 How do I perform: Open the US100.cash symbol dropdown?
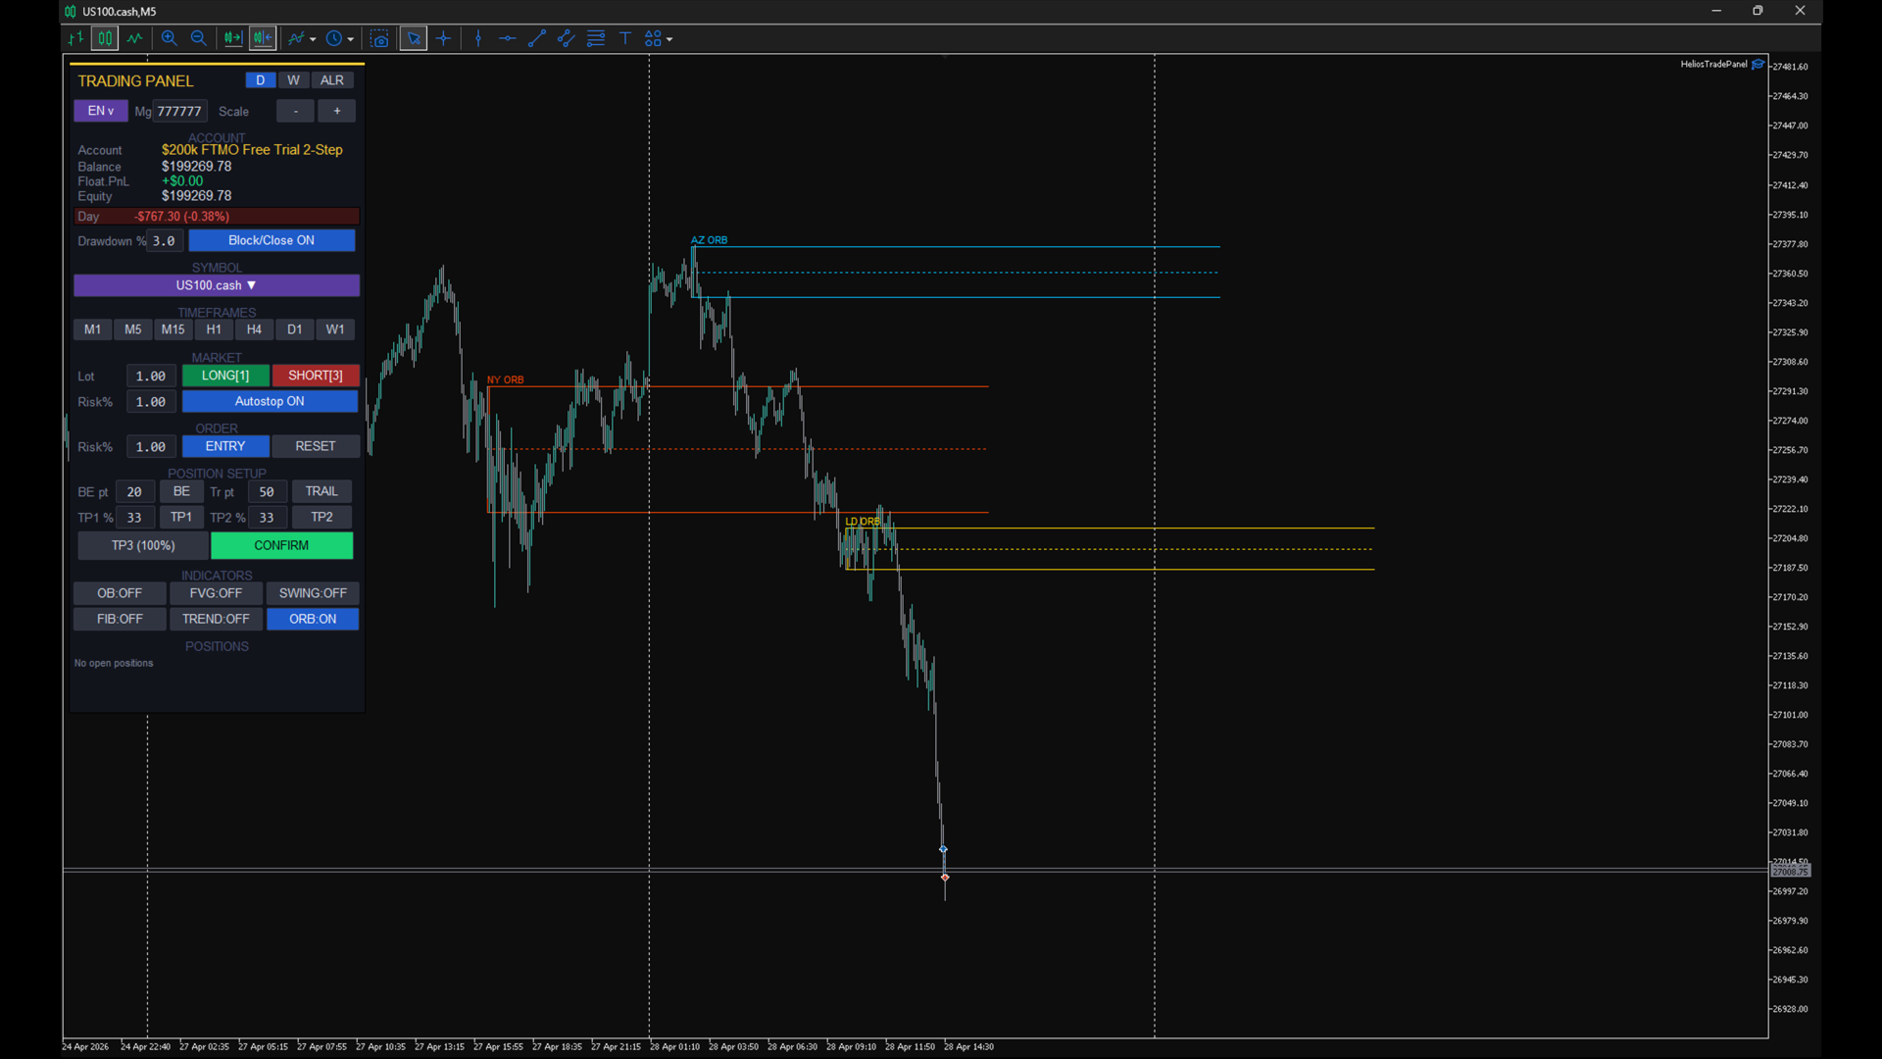click(217, 285)
